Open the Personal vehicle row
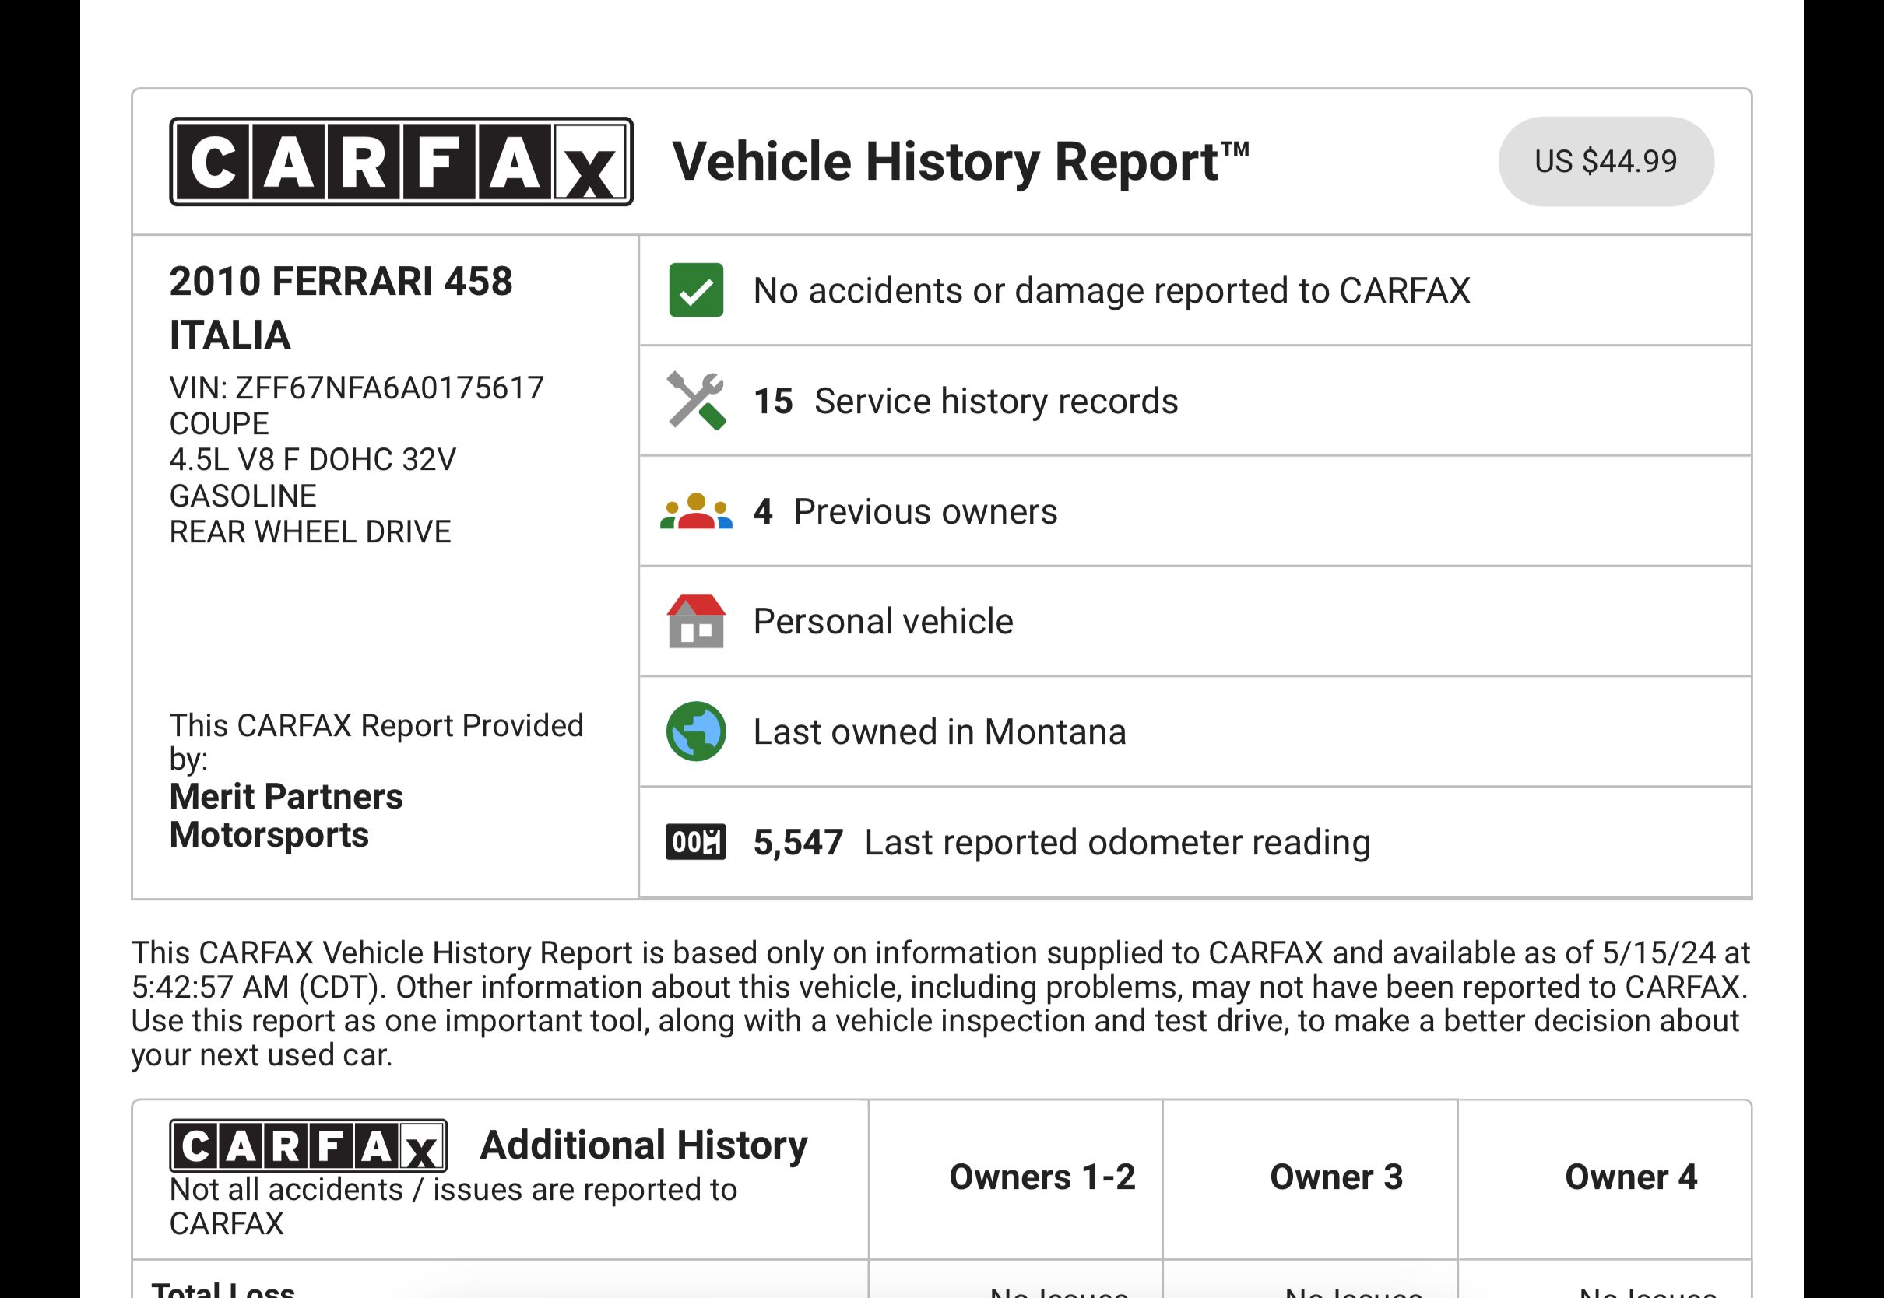 click(x=1195, y=621)
